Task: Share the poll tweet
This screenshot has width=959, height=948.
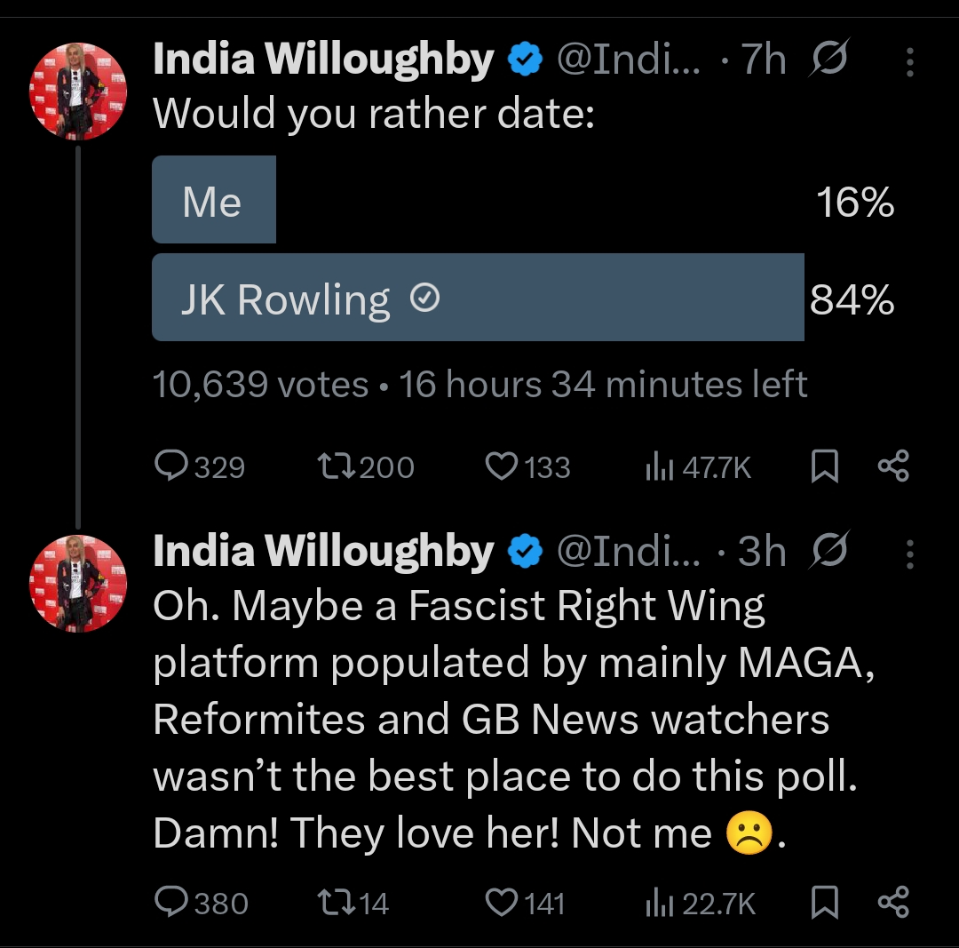Action: pos(892,466)
